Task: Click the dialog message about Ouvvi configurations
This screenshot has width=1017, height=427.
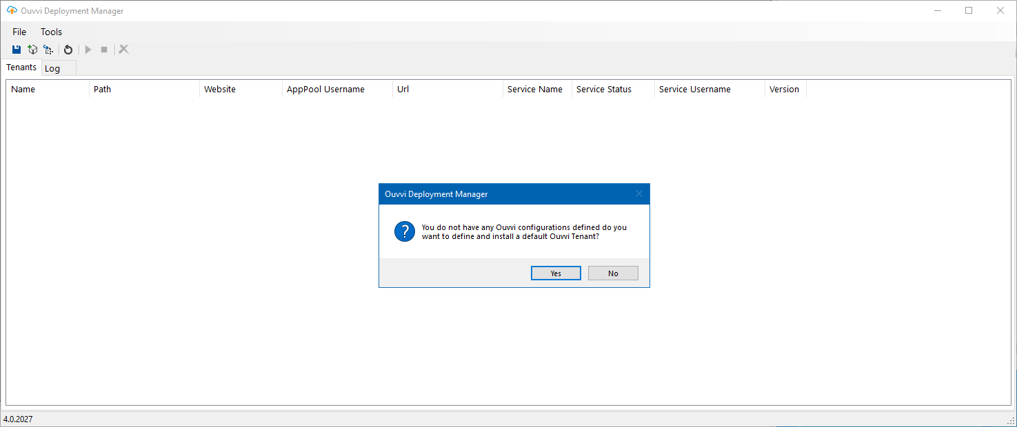Action: pyautogui.click(x=524, y=231)
